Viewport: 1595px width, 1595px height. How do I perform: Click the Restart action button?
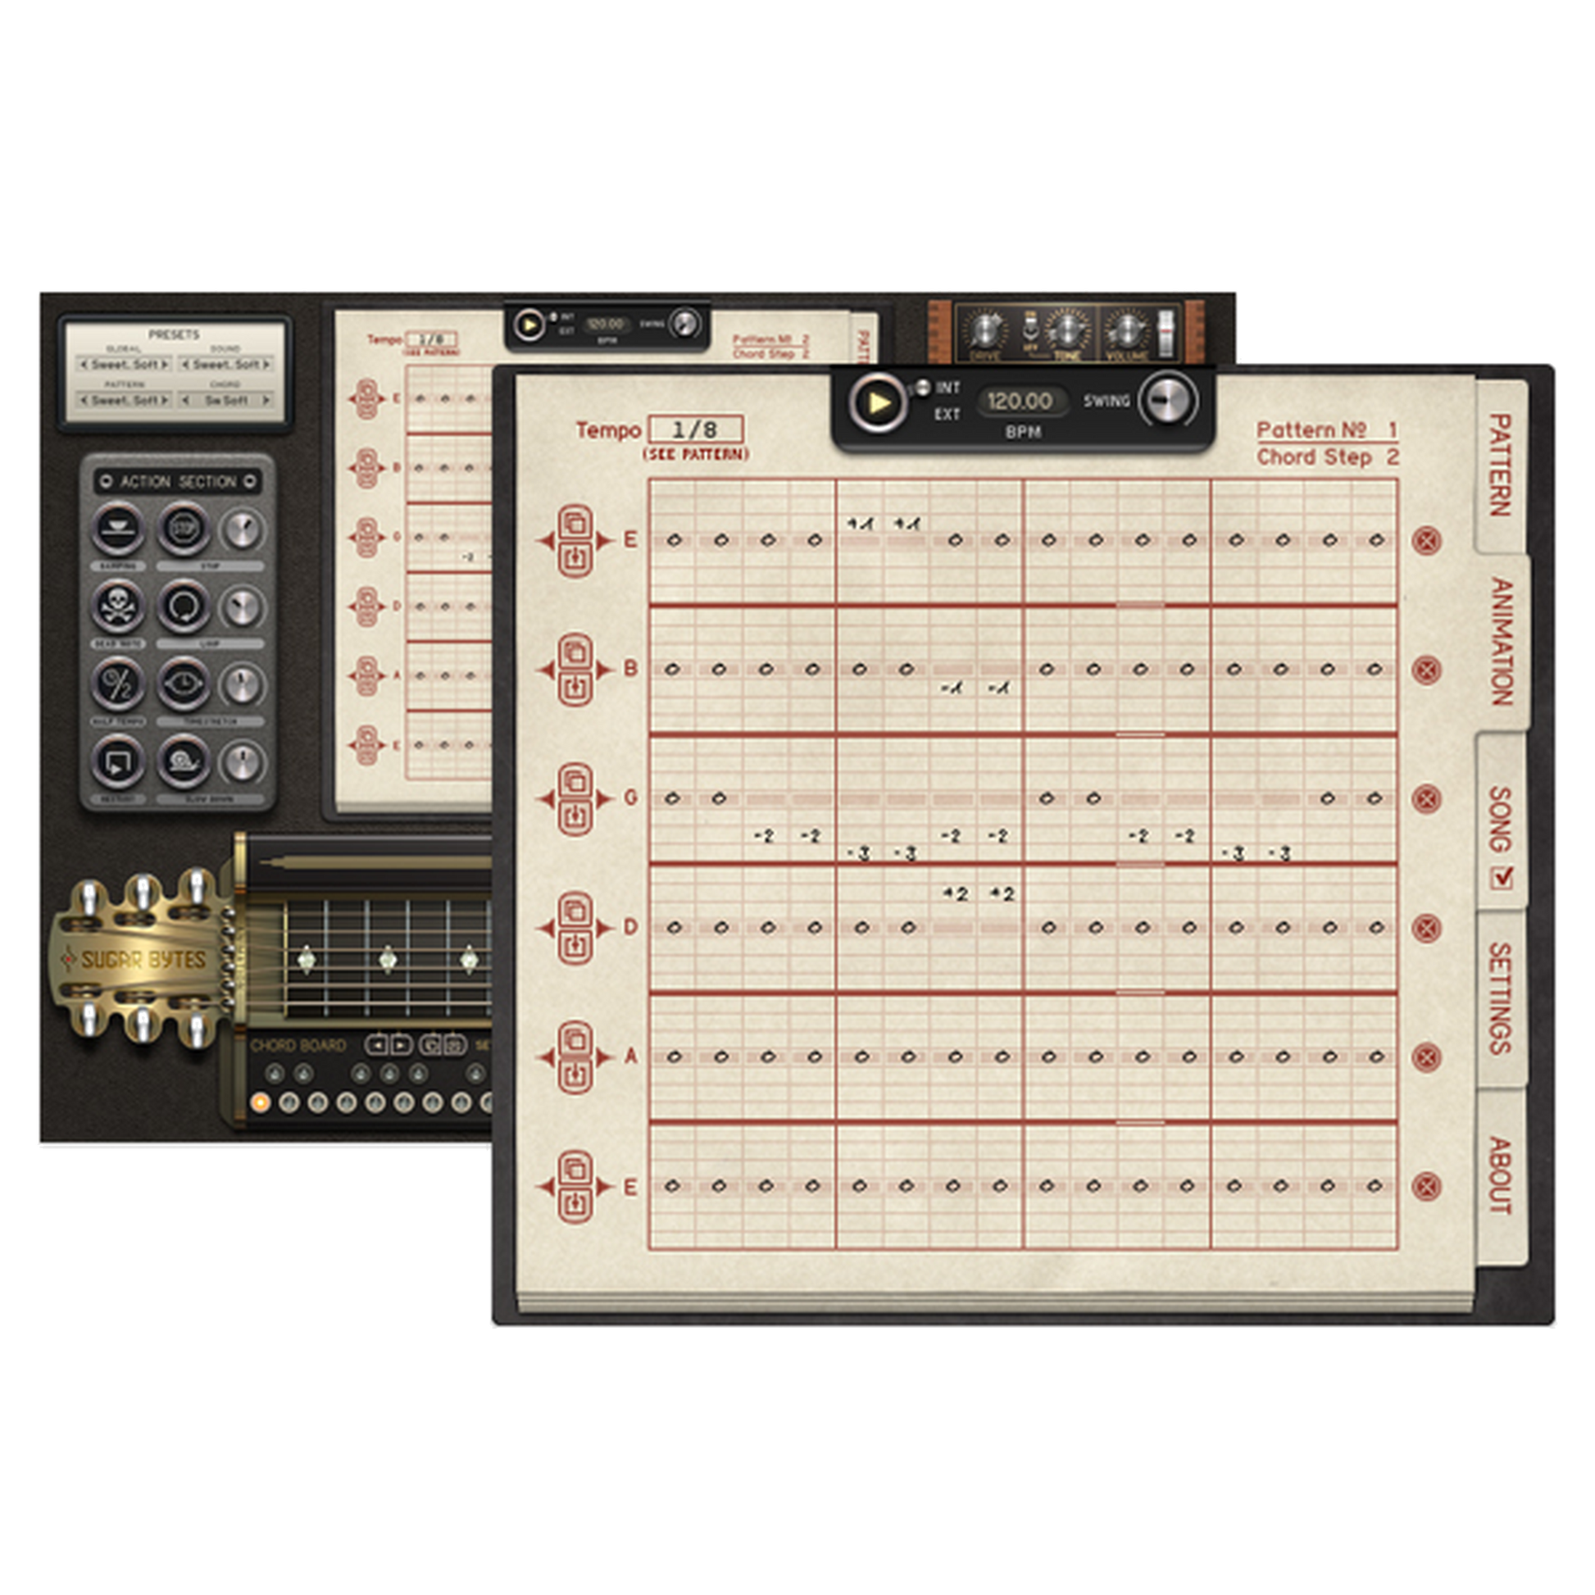coord(118,761)
